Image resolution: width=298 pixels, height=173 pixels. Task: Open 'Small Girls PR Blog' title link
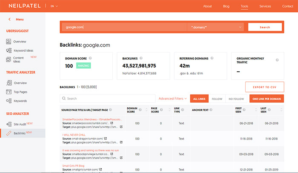[x=73, y=166]
